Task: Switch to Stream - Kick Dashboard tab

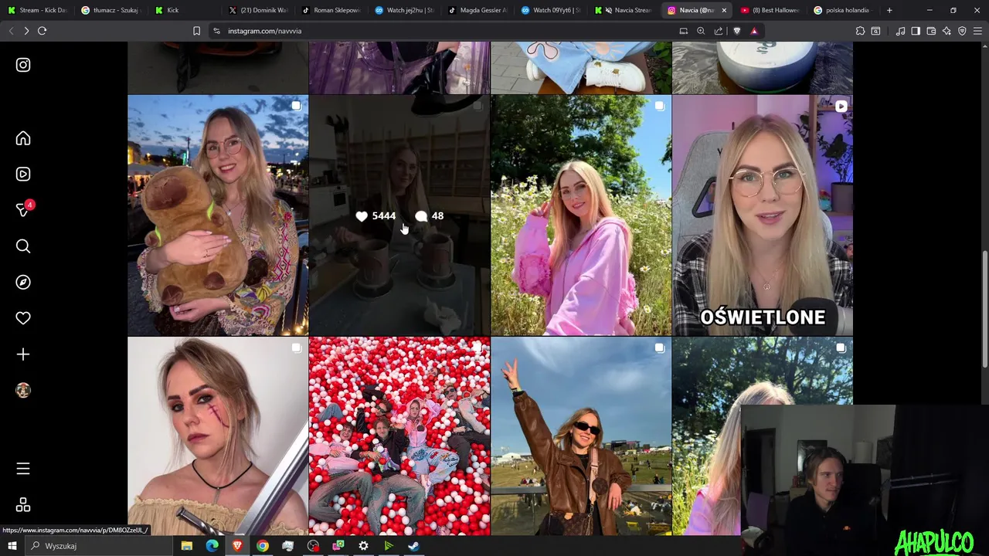Action: [x=37, y=10]
